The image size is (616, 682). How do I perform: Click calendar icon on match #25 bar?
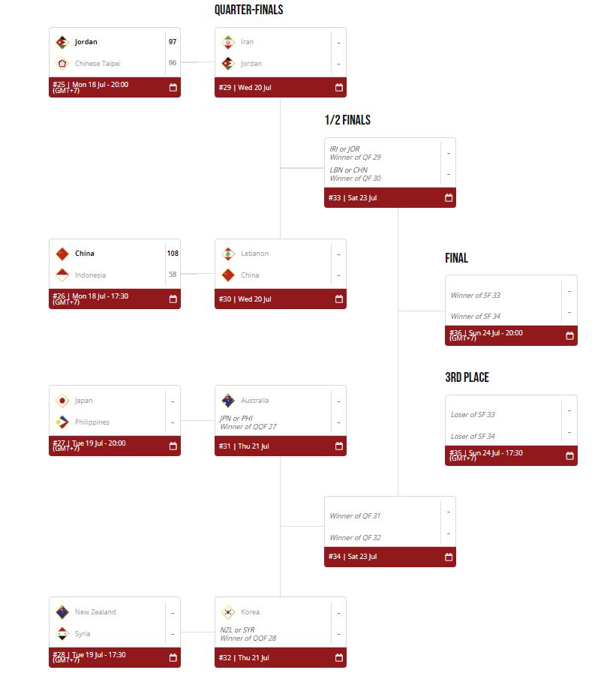(x=173, y=88)
